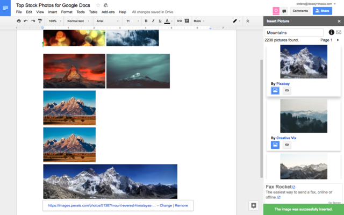Viewport: 344px width, 215px height.
Task: Open the Table menu
Action: point(93,12)
